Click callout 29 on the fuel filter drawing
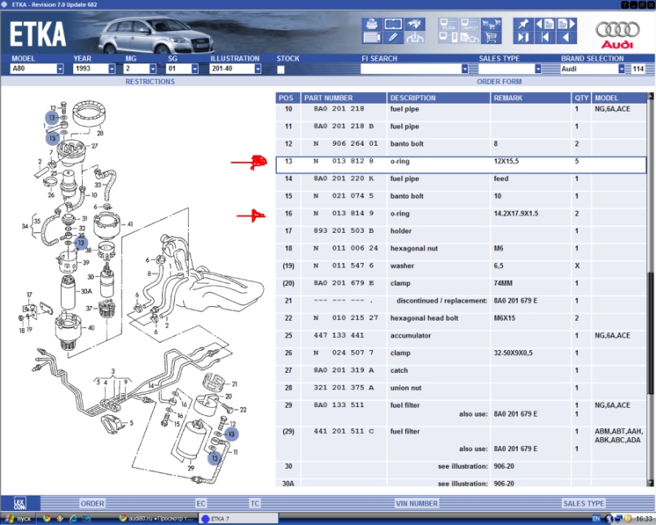656x525 pixels. coord(190,468)
